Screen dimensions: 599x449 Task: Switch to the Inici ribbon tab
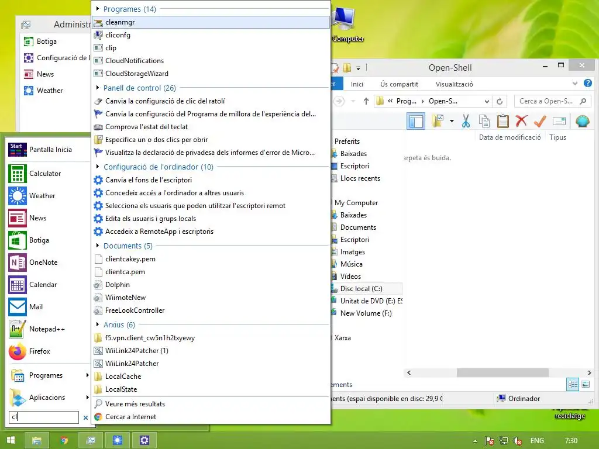pos(357,84)
